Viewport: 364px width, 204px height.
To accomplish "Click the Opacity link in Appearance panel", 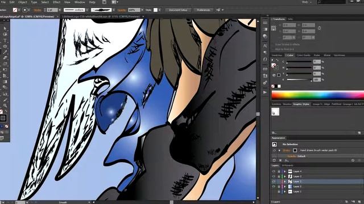I will point(292,156).
